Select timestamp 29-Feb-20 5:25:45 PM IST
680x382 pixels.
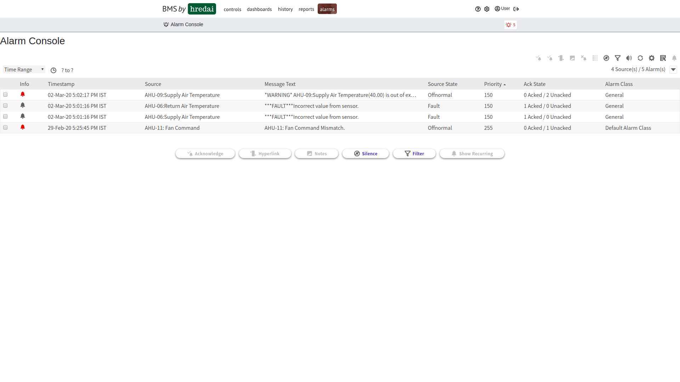click(77, 128)
